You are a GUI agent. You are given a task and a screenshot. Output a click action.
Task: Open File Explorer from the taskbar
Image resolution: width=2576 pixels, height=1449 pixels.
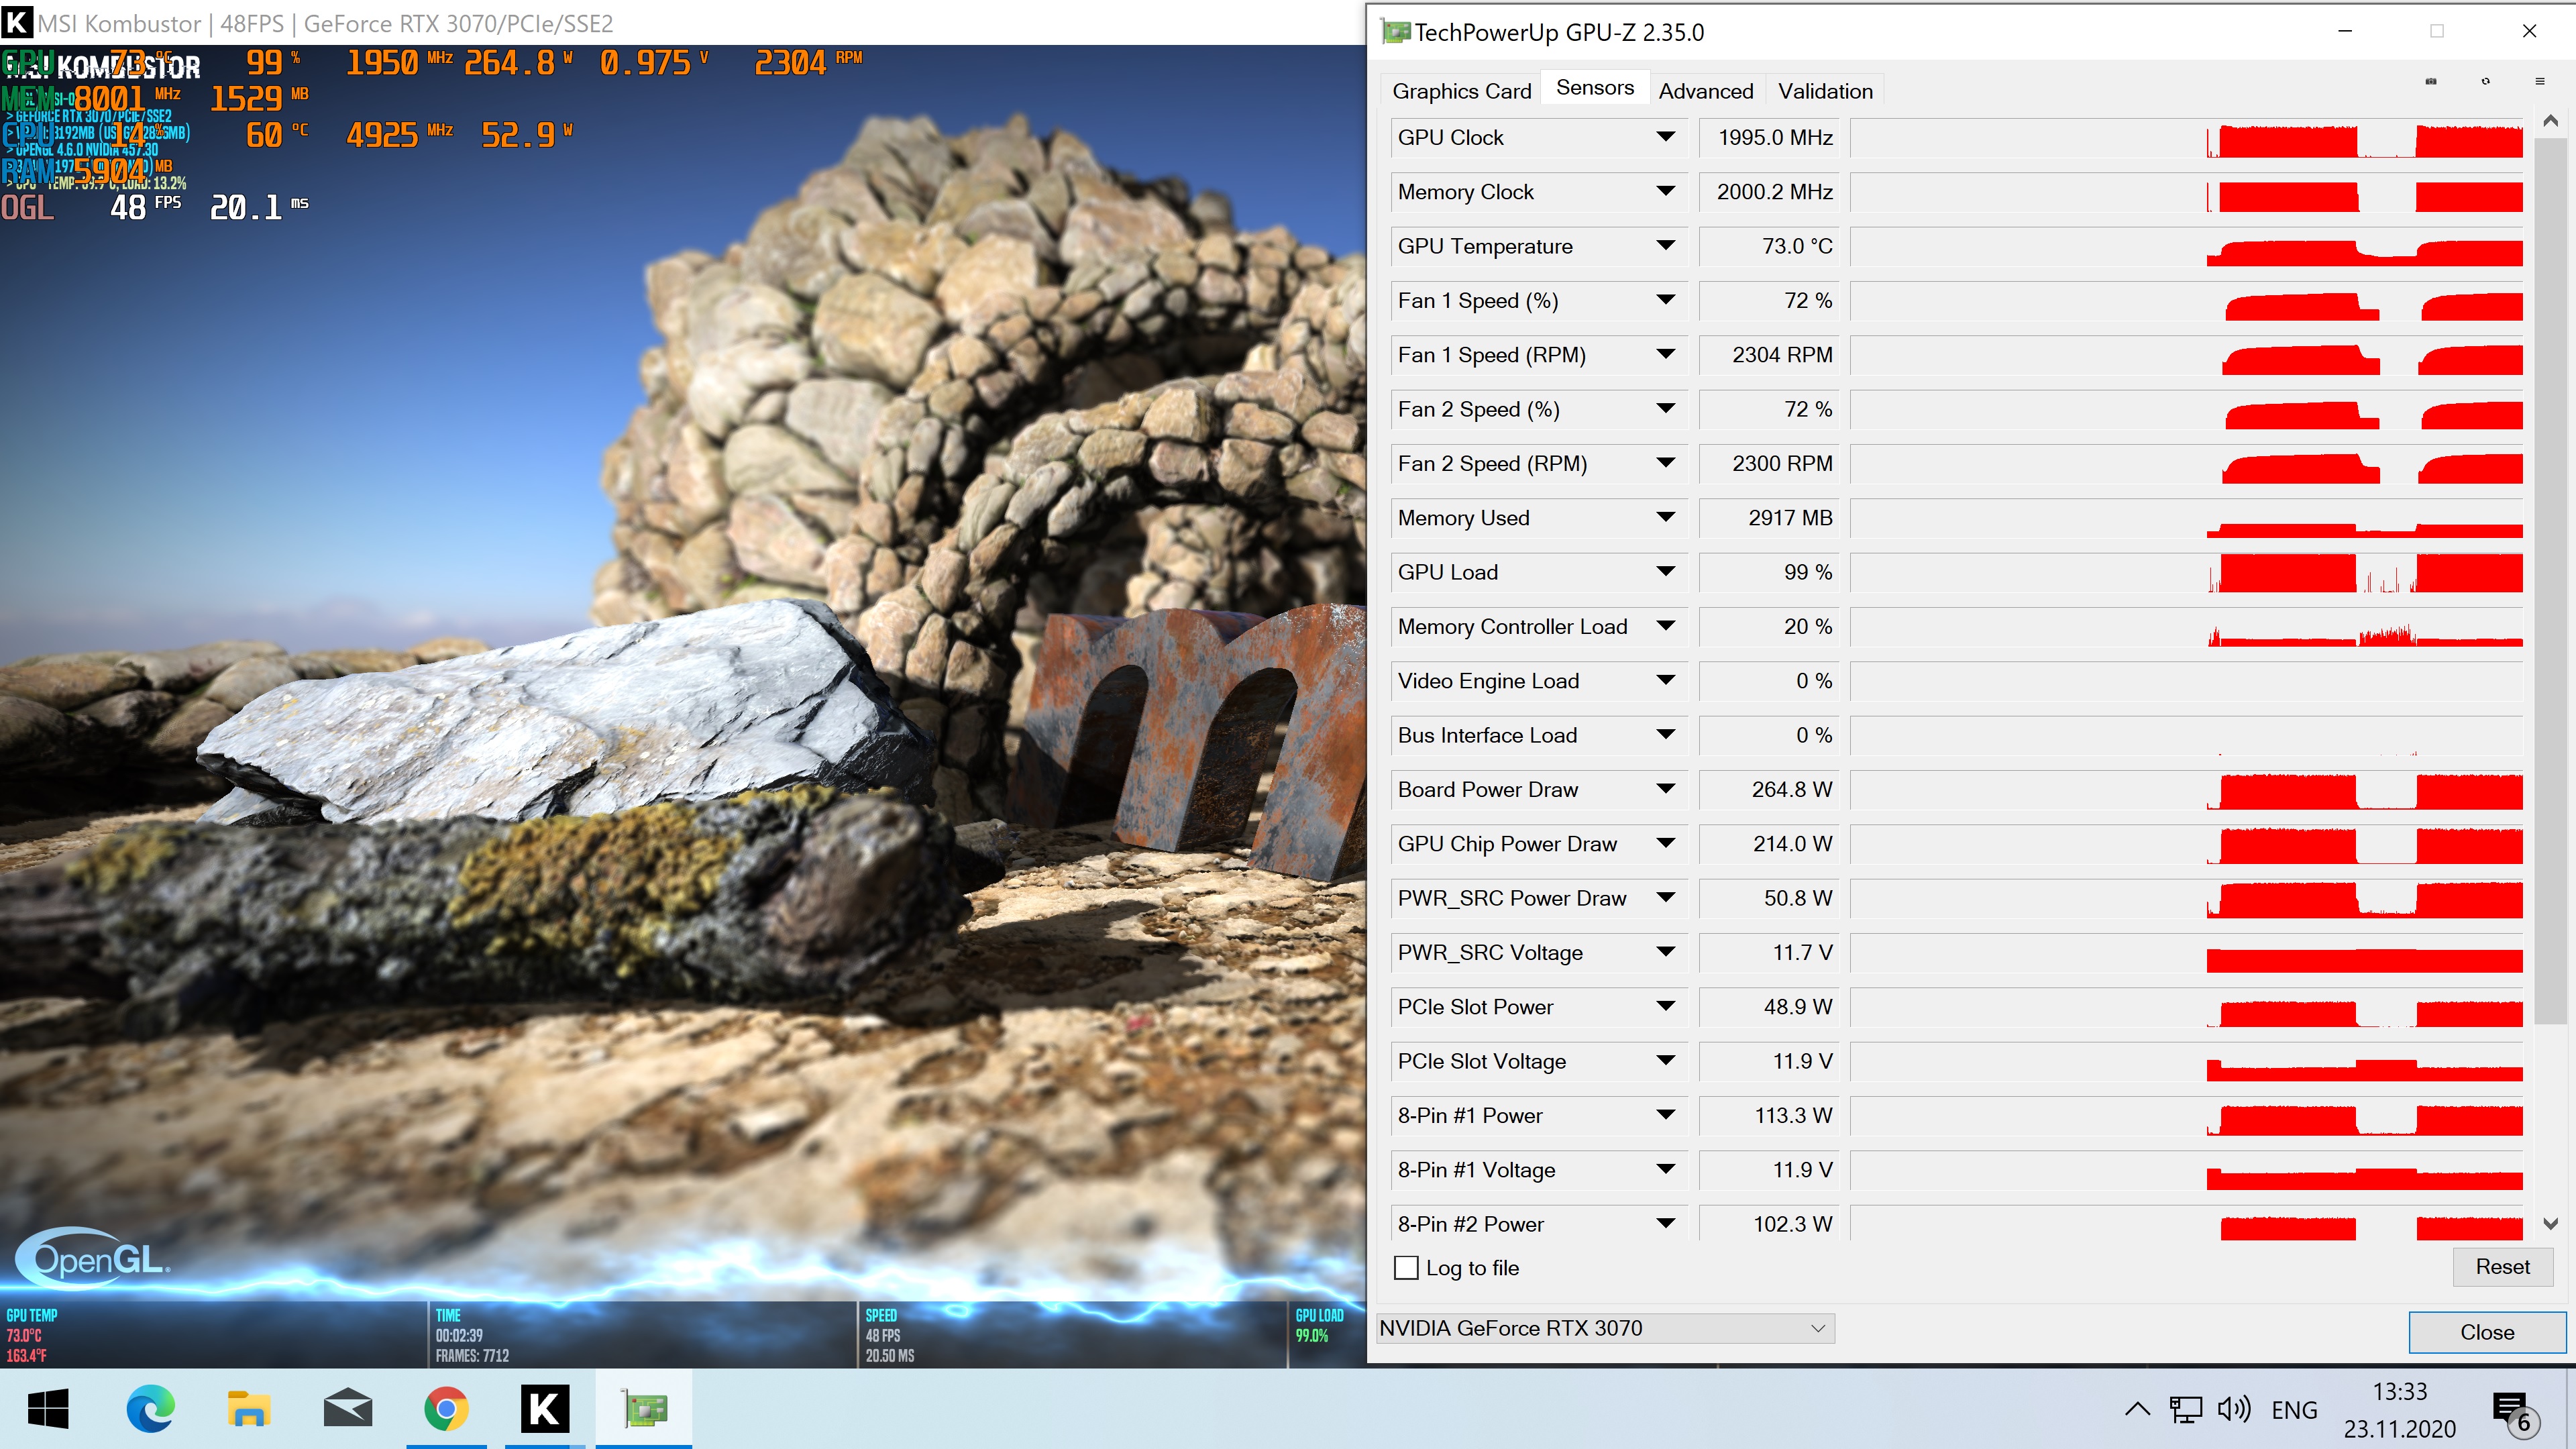(248, 1409)
